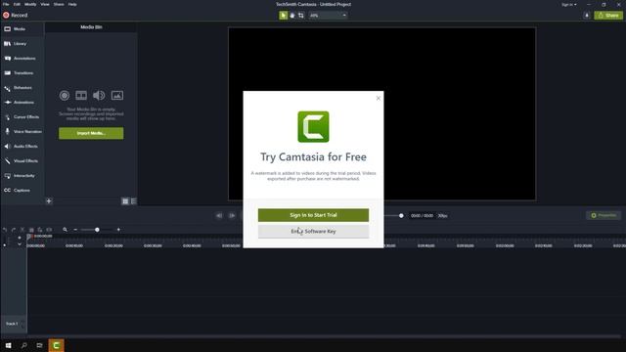
Task: Select Visual Effects in sidebar
Action: click(22, 160)
